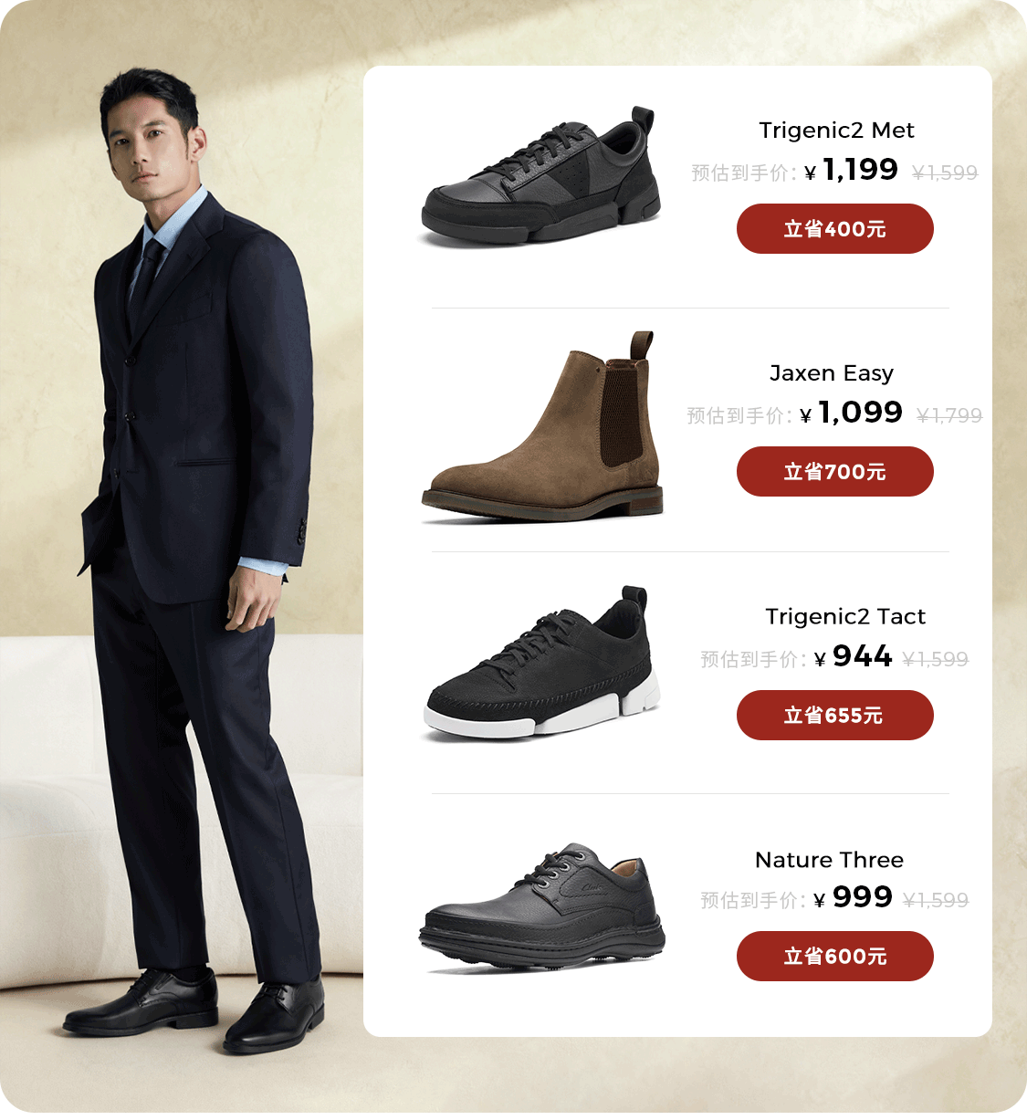Open the Trigenic2 Tact sneaker image
This screenshot has height=1120, width=1027.
point(541,663)
